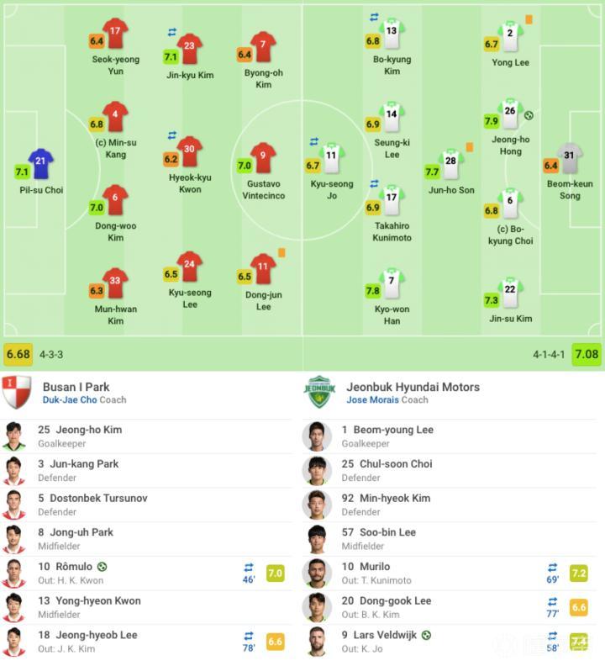
Task: Open the Jeonbuk Hyundai Motors club logo
Action: [x=319, y=393]
